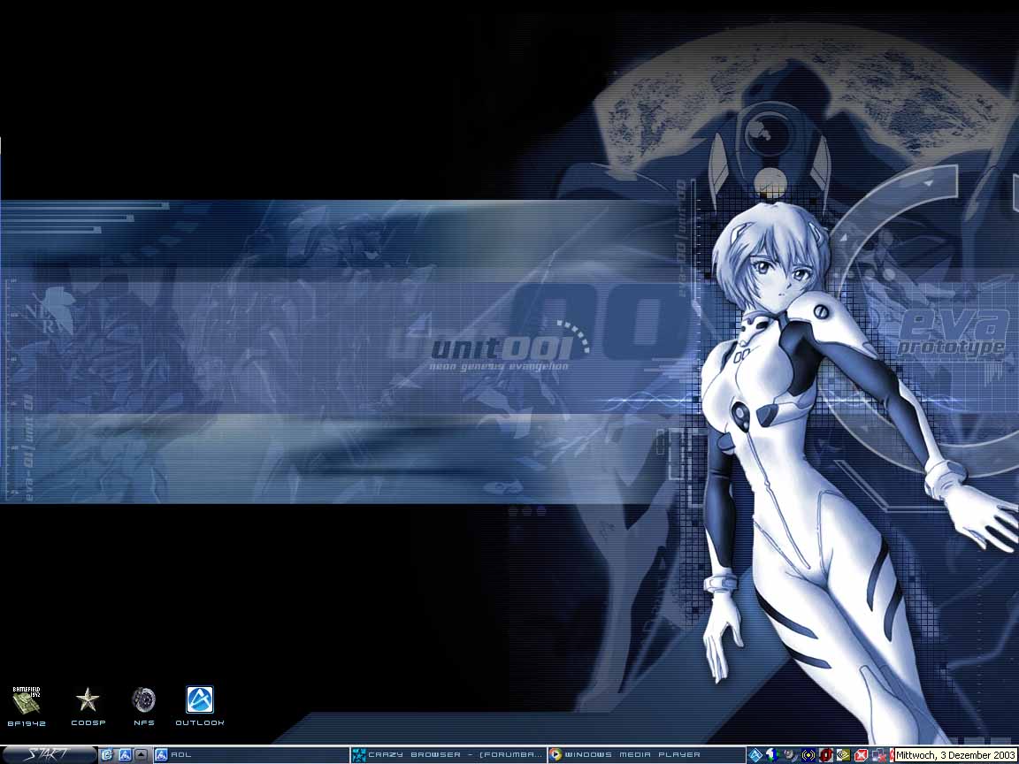This screenshot has width=1019, height=764.
Task: Expand quick launch with the up arrow
Action: point(141,755)
